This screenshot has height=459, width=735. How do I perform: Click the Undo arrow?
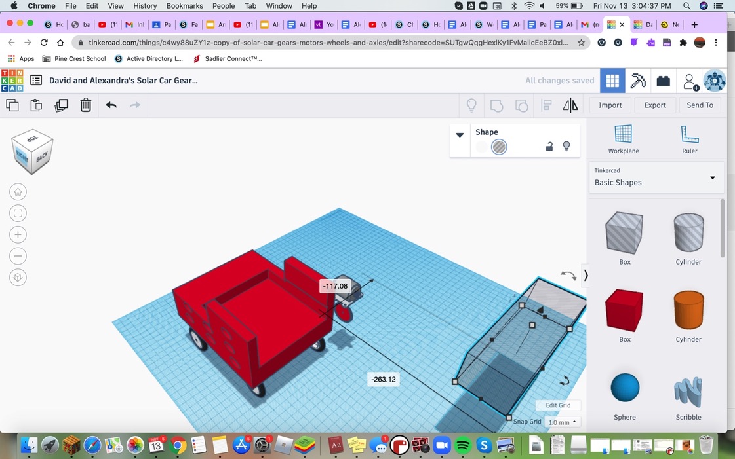[111, 105]
